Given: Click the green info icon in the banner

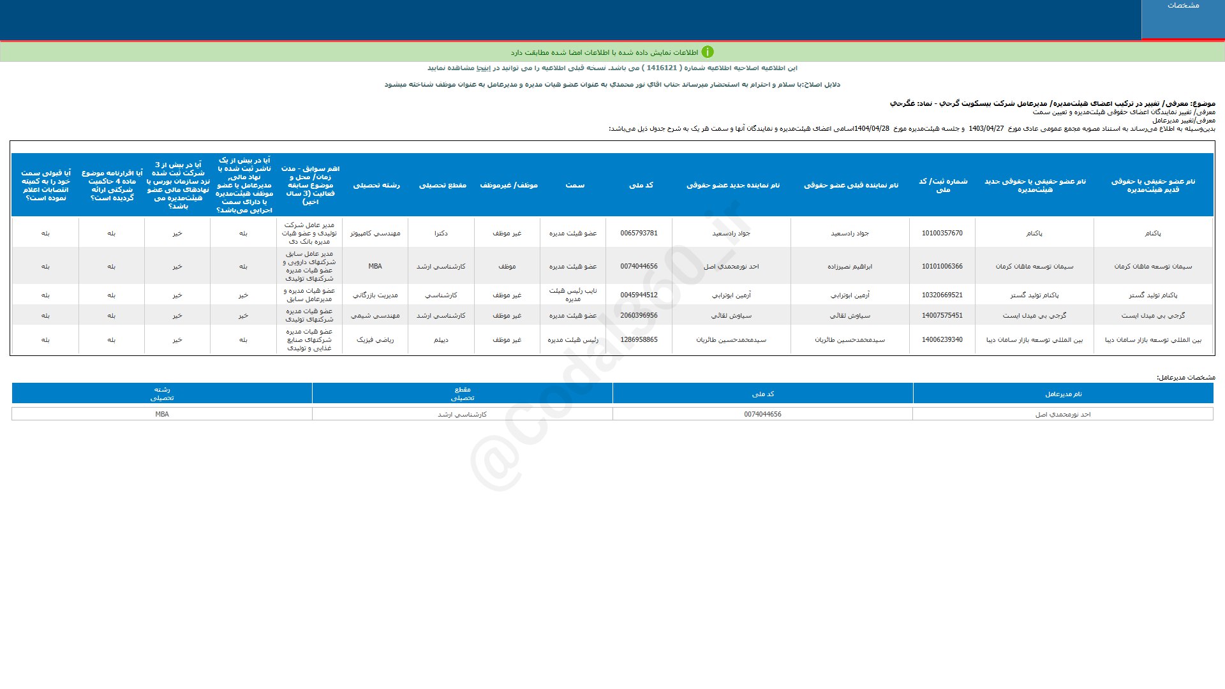Looking at the screenshot, I should pos(707,52).
